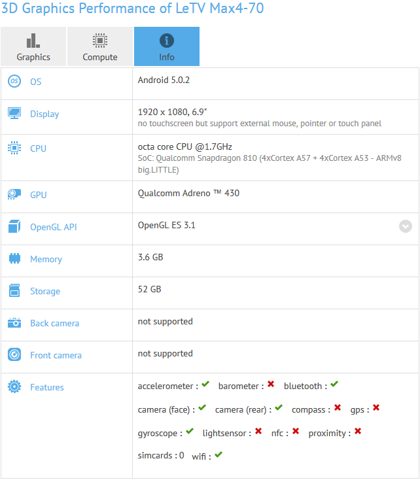This screenshot has width=420, height=480.
Task: Click the GPU graphics card icon
Action: pos(14,195)
